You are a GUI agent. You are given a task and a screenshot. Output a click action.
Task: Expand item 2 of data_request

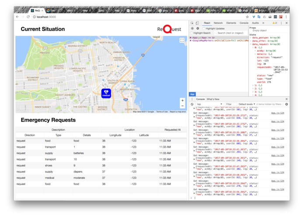tap(253, 88)
